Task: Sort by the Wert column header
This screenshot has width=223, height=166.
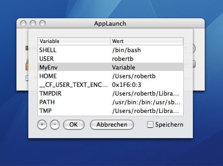Action: [x=147, y=41]
